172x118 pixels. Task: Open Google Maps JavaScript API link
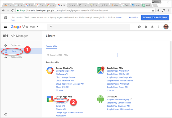coord(119,77)
